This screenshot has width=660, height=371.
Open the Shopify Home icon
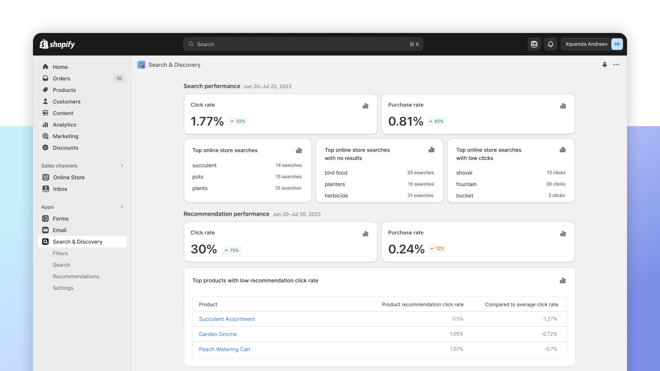45,66
